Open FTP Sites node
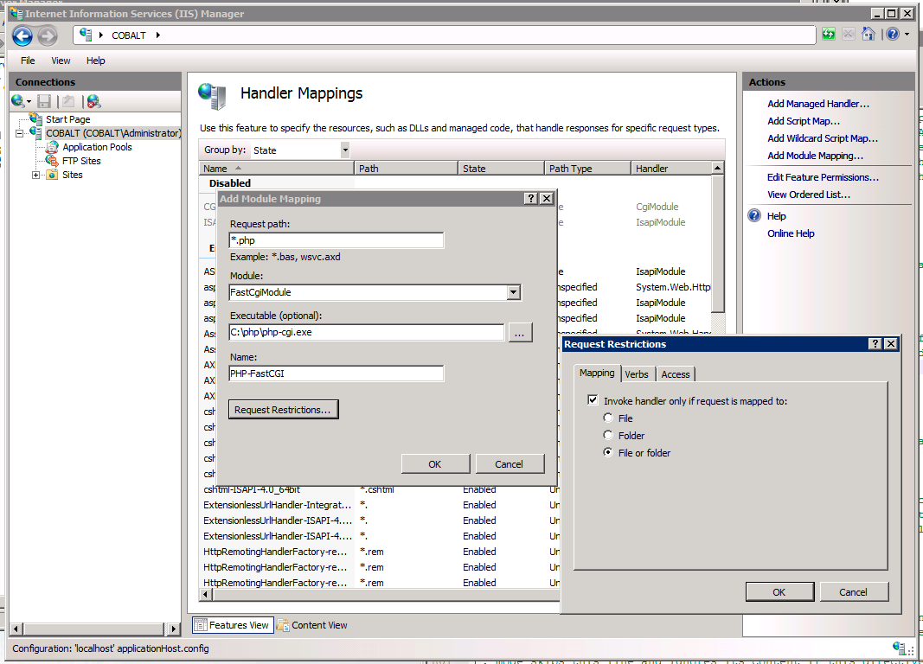Screen dimensions: 923x664 tap(80, 161)
